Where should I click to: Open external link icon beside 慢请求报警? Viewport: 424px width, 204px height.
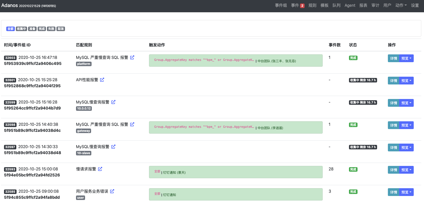(x=100, y=169)
